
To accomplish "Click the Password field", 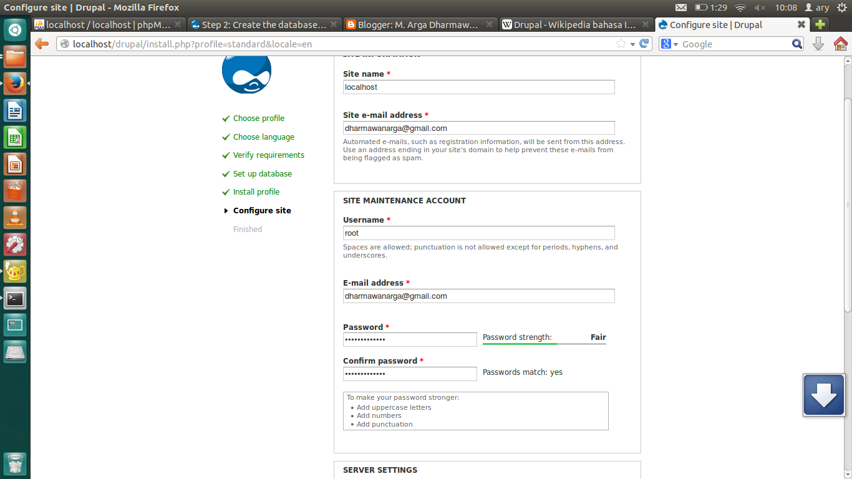I will point(410,339).
